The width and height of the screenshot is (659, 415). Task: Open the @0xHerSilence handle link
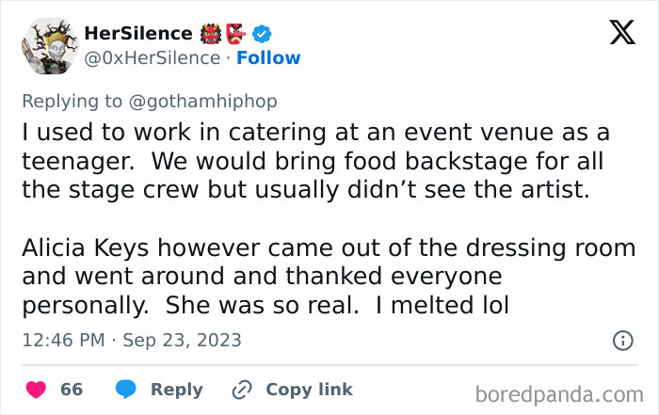[154, 57]
